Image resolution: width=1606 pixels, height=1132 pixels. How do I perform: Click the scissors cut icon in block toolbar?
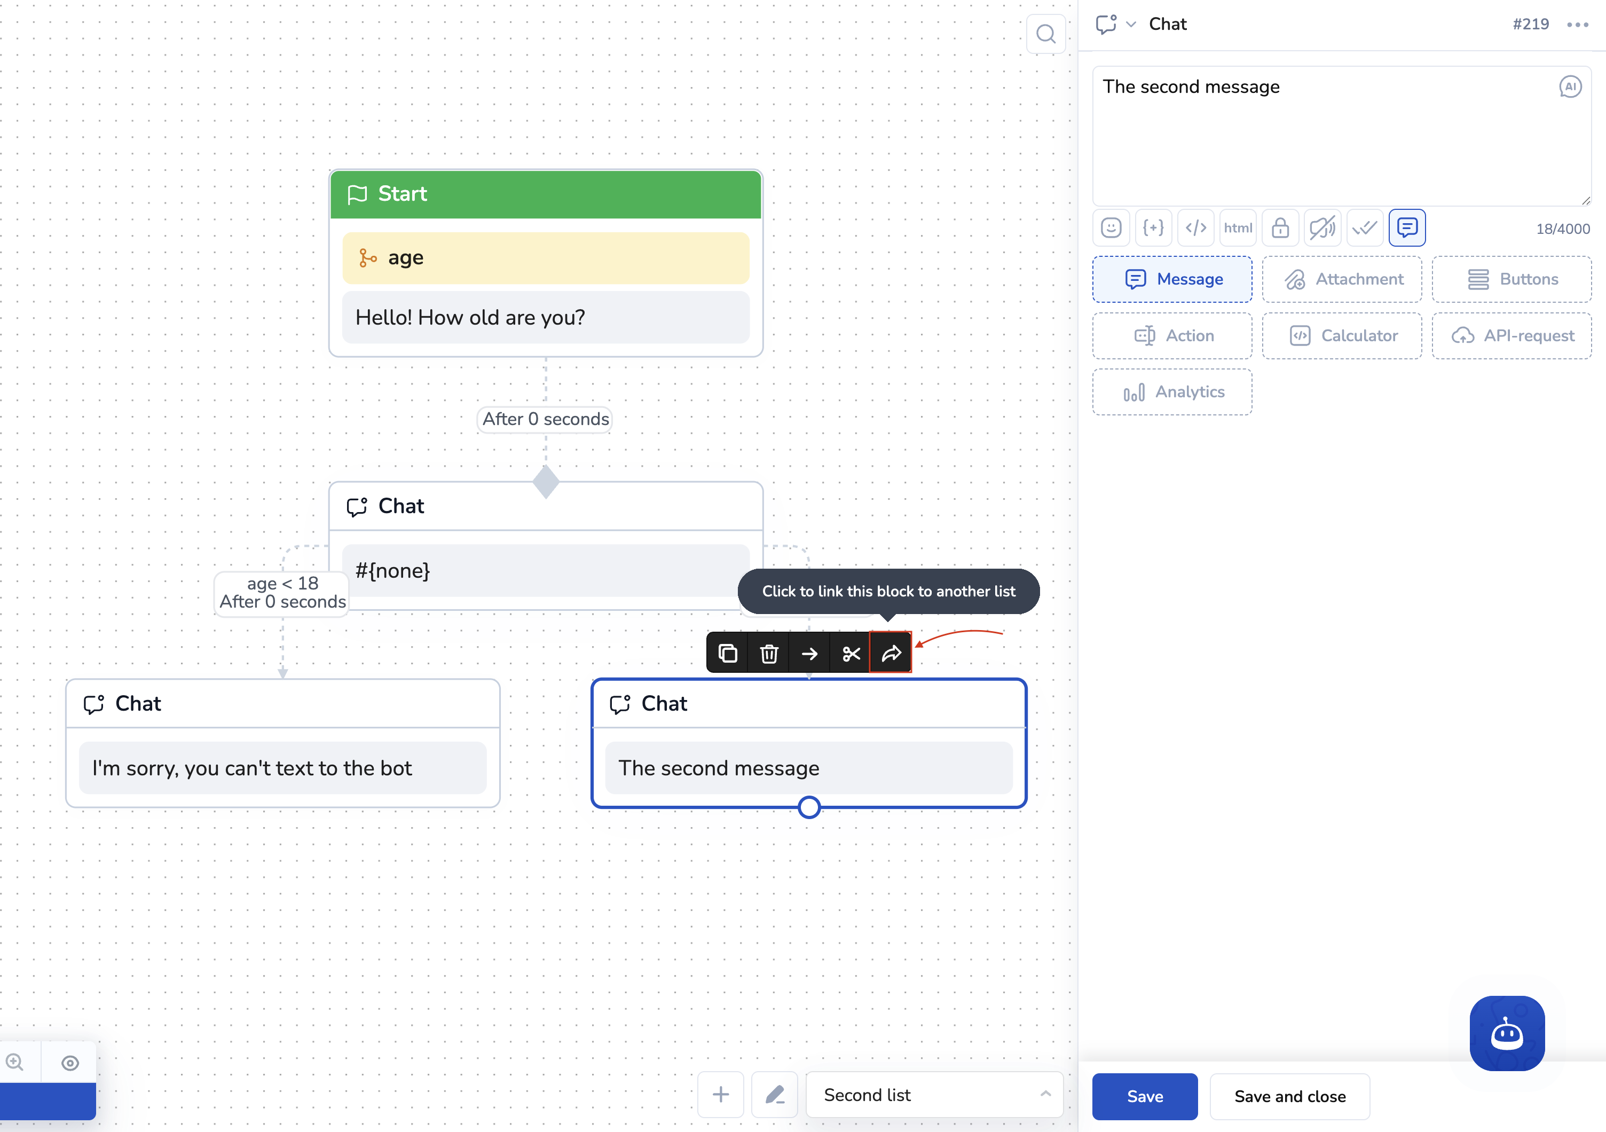pyautogui.click(x=851, y=654)
